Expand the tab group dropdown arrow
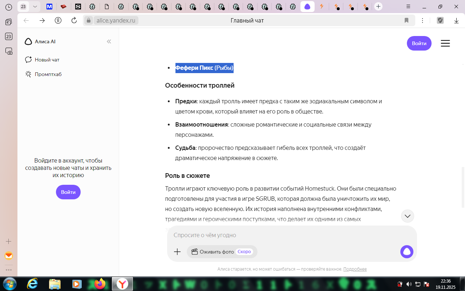This screenshot has width=465, height=291. (x=35, y=7)
